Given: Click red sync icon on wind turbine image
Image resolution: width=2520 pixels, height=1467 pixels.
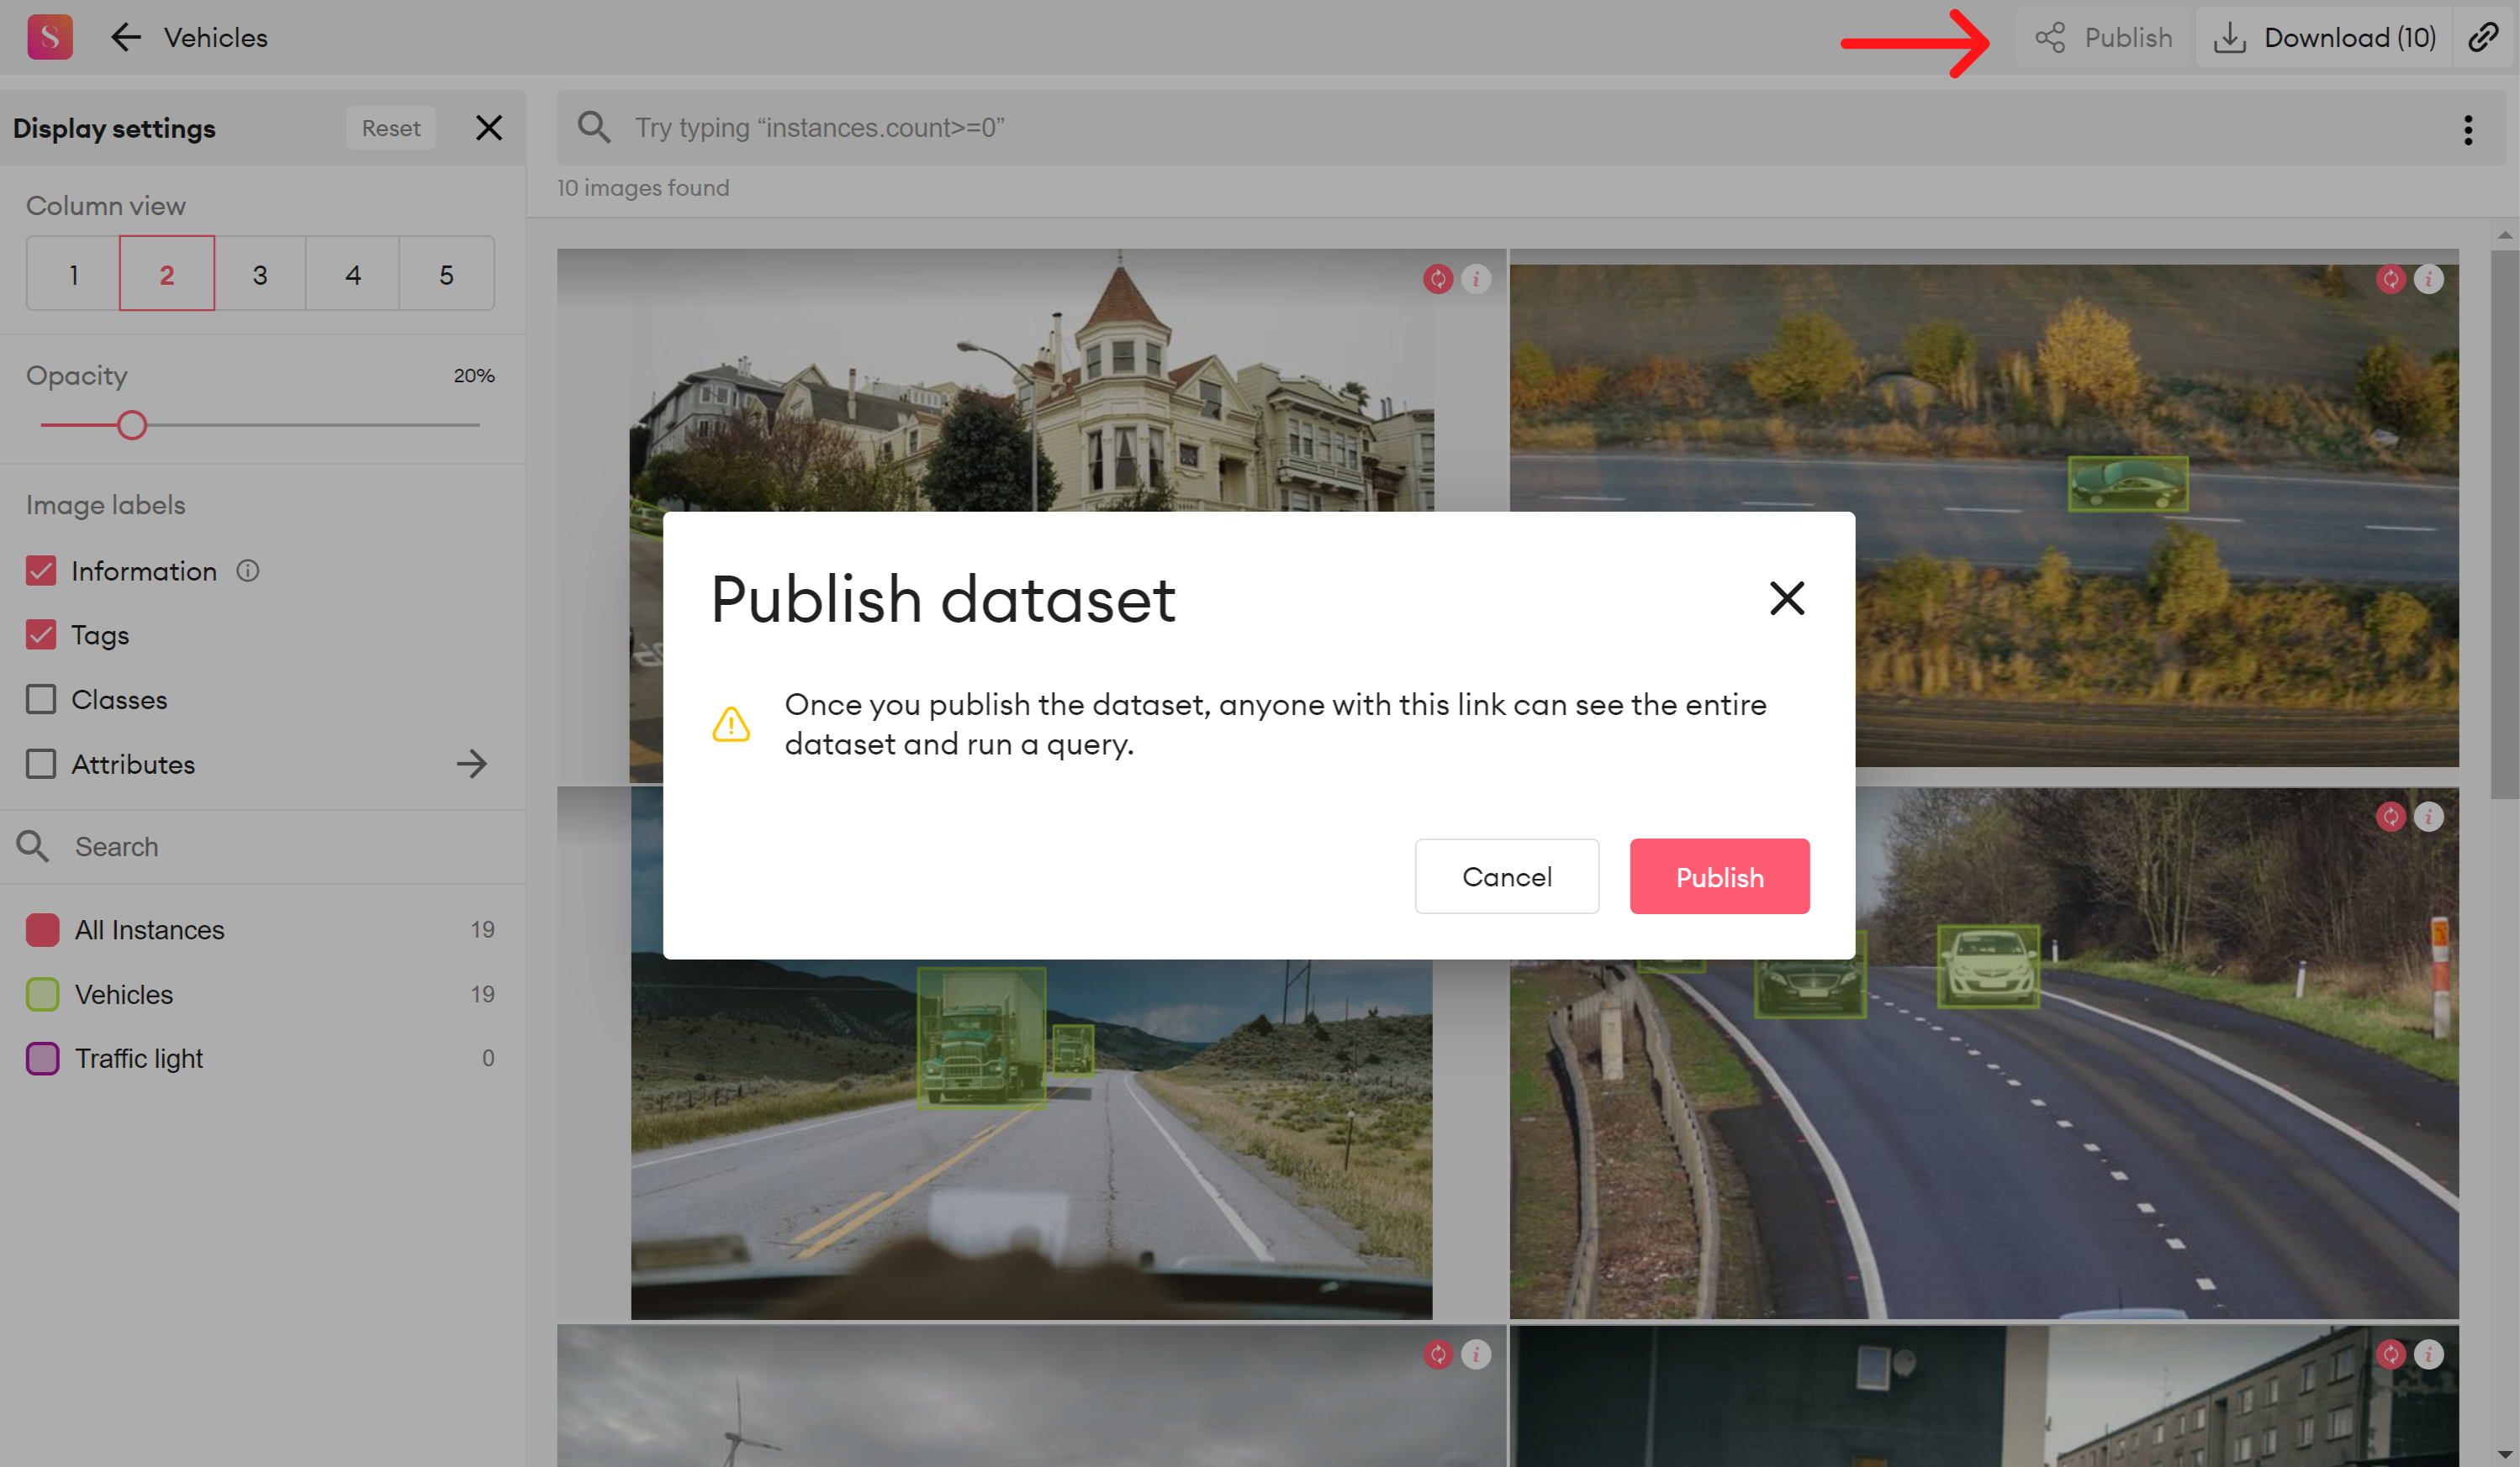Looking at the screenshot, I should pyautogui.click(x=1438, y=1354).
